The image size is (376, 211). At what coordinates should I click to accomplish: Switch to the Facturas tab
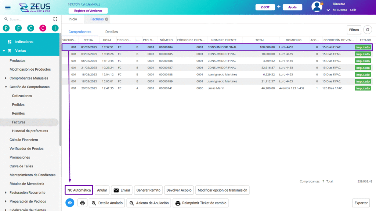click(97, 19)
